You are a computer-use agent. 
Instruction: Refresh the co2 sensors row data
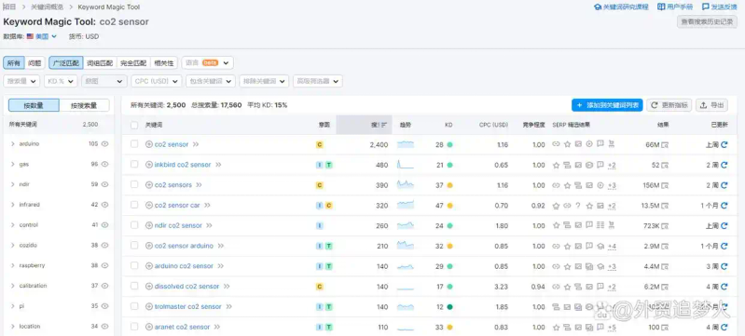724,185
